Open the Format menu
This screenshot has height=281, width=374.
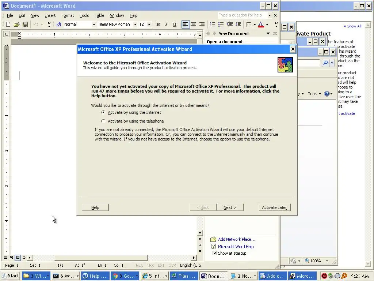[x=68, y=15]
